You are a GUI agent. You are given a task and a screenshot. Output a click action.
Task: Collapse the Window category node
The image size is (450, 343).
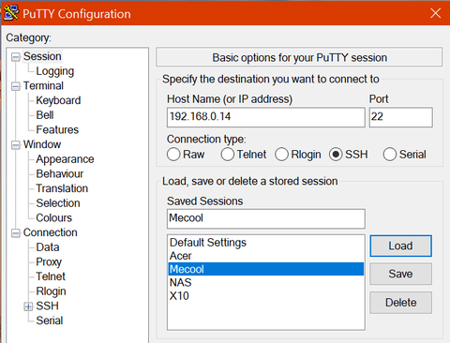15,145
